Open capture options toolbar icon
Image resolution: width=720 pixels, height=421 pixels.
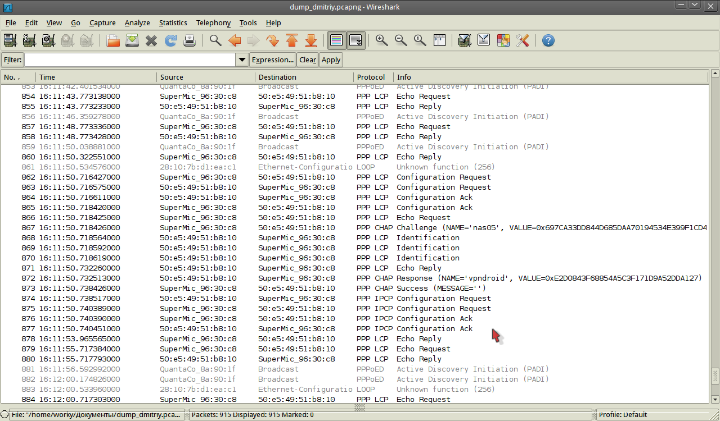[29, 40]
